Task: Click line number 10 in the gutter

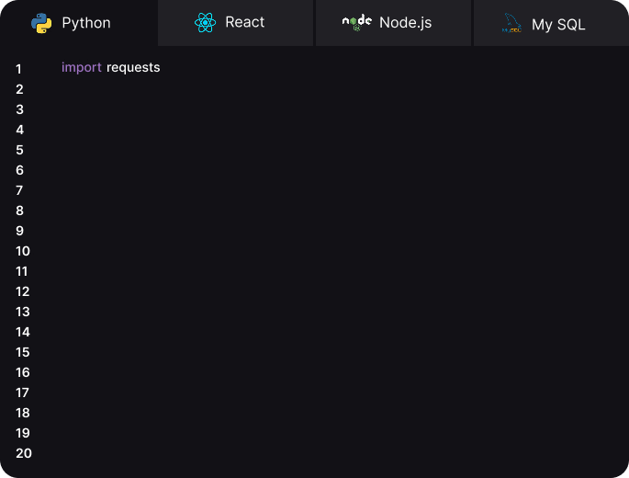Action: pyautogui.click(x=23, y=251)
